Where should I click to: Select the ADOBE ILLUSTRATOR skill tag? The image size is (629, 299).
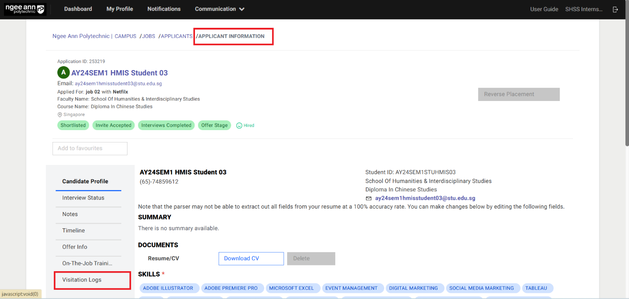[169, 288]
